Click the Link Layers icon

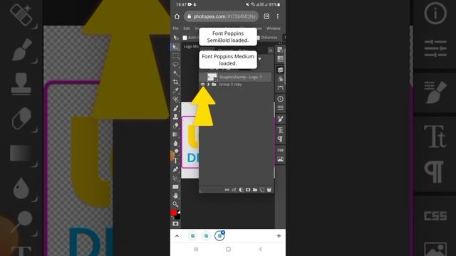pyautogui.click(x=227, y=190)
